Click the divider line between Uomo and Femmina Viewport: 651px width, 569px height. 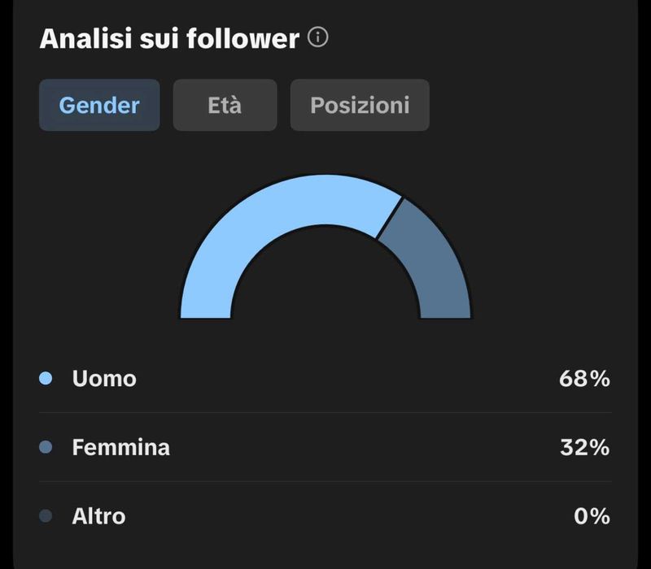[x=325, y=412]
